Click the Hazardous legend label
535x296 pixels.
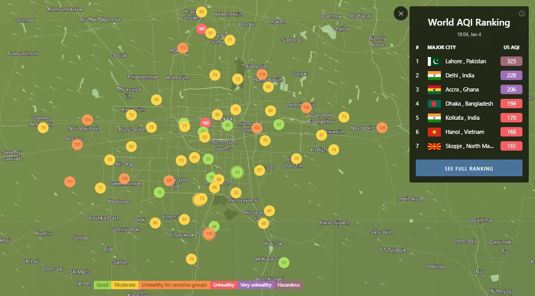(x=289, y=285)
